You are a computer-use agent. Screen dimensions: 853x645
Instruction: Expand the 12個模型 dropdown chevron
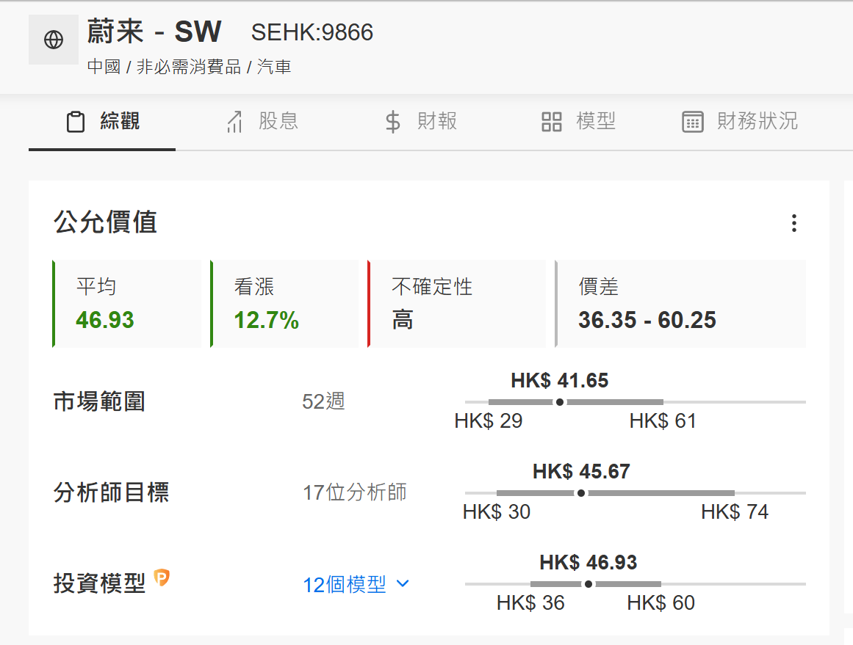click(x=403, y=583)
